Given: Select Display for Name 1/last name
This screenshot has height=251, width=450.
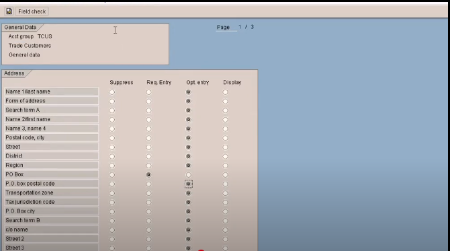Looking at the screenshot, I should coord(225,92).
